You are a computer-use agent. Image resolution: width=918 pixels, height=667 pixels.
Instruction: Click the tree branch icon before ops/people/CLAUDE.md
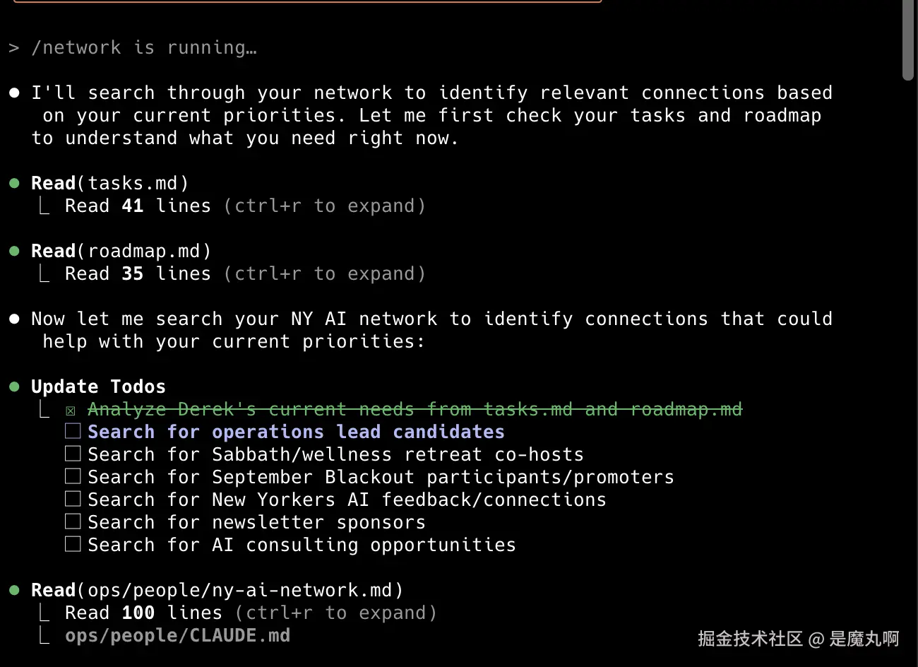44,636
